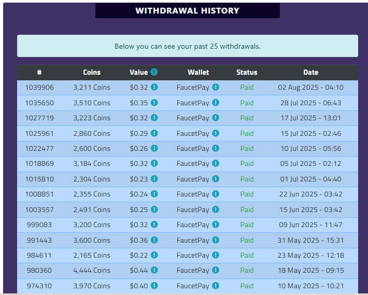The height and width of the screenshot is (295, 368).
Task: Click value info icon for withdrawal 984611
Action: pyautogui.click(x=154, y=255)
